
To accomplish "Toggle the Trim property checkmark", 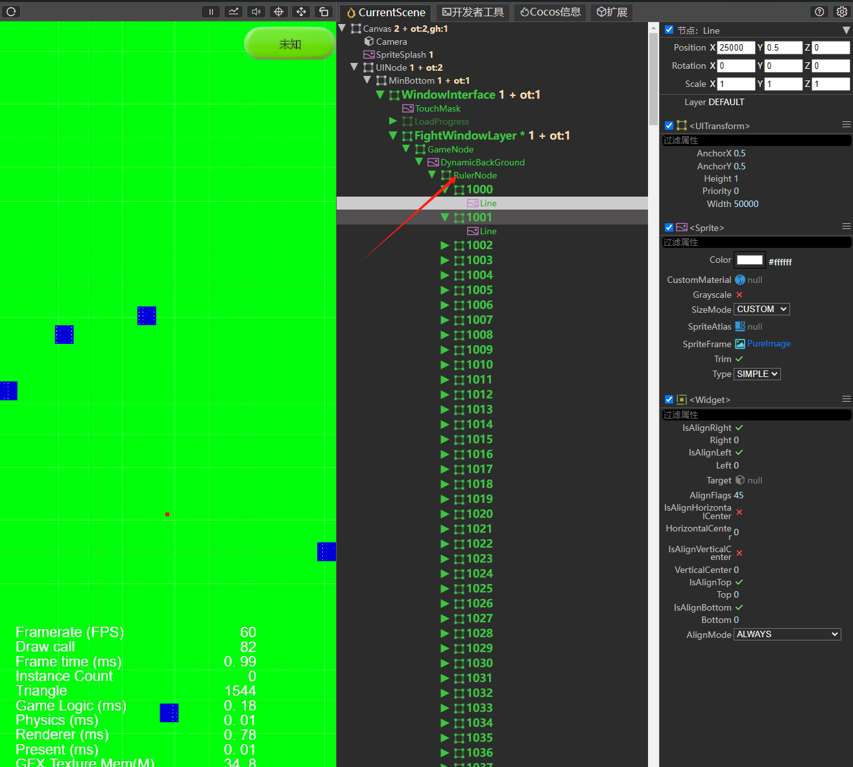I will pos(739,359).
